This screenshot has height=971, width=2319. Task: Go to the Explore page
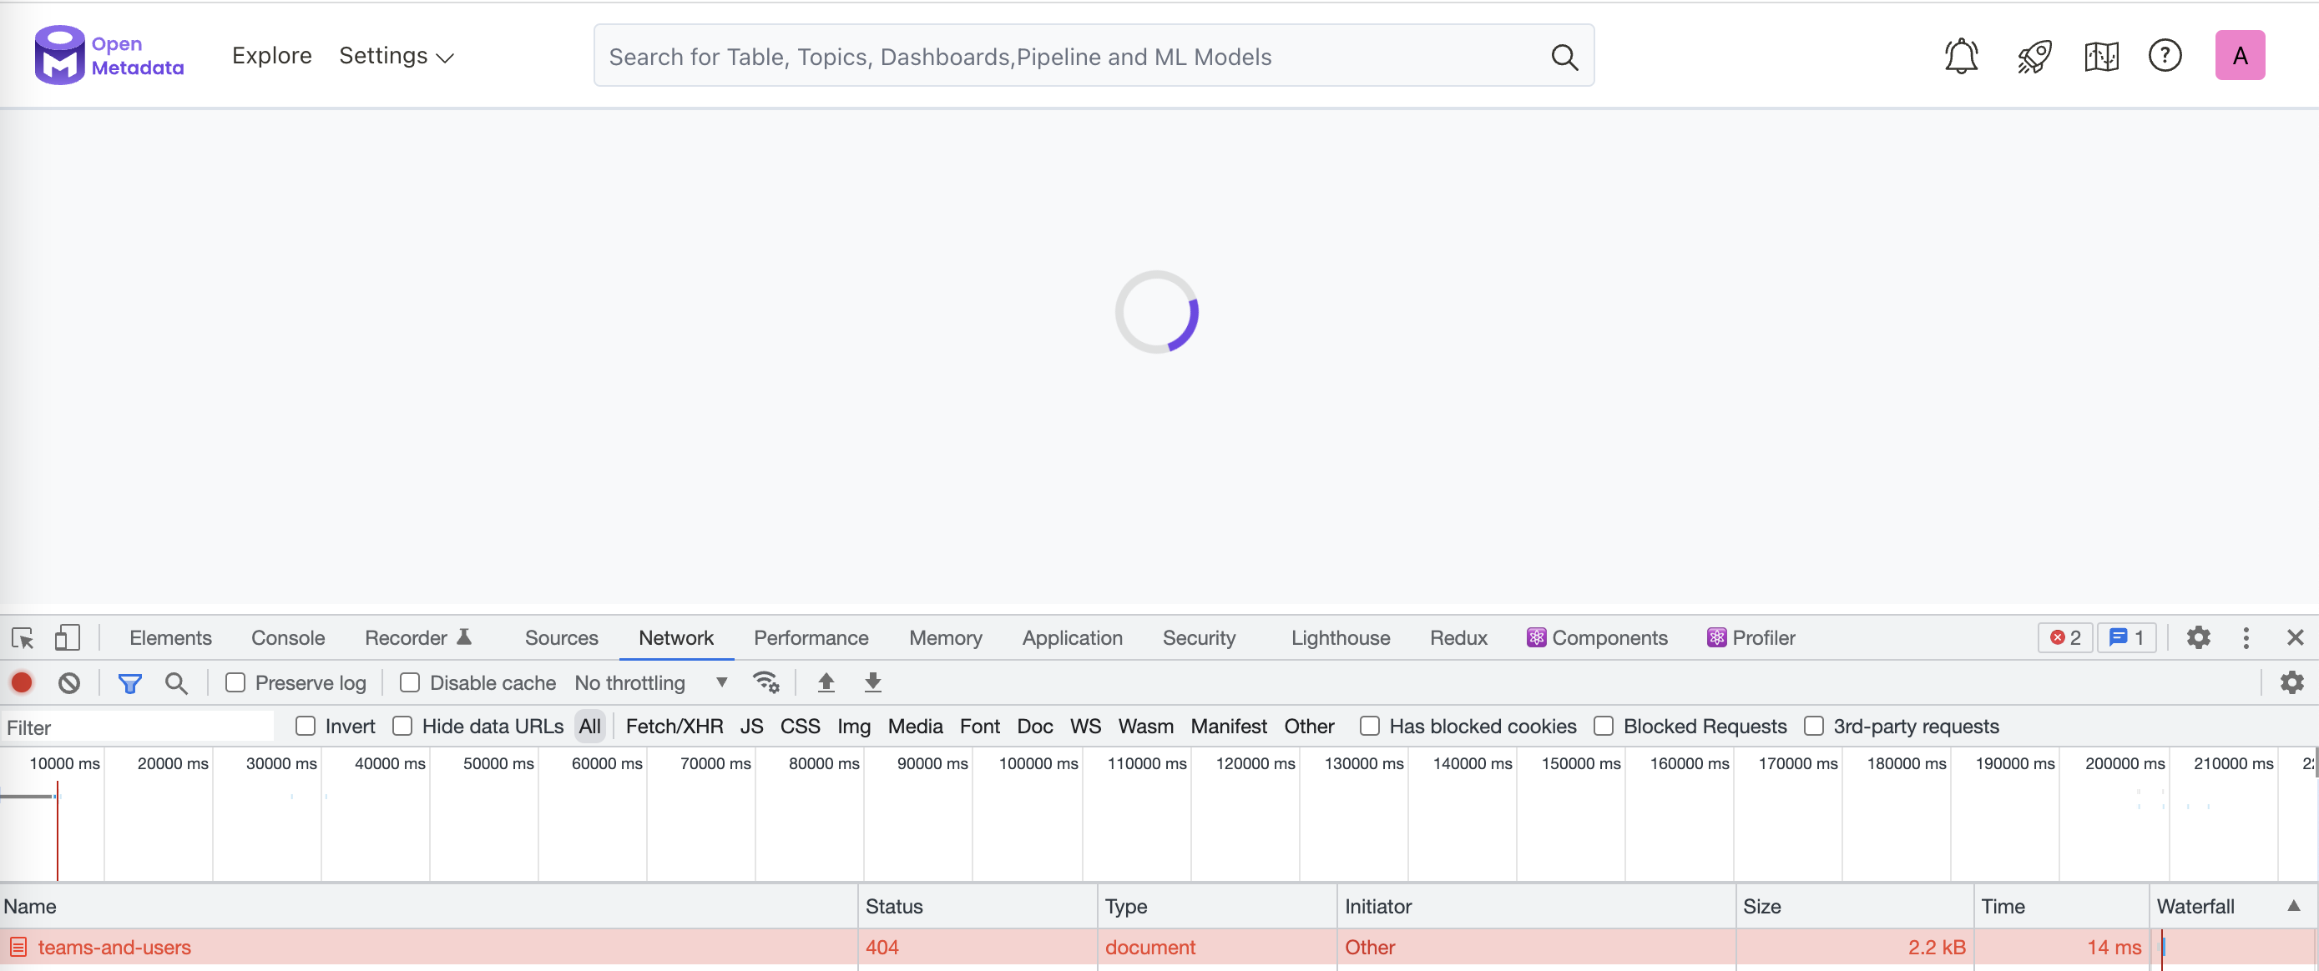point(272,56)
